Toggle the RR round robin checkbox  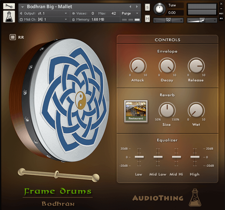click(x=13, y=37)
